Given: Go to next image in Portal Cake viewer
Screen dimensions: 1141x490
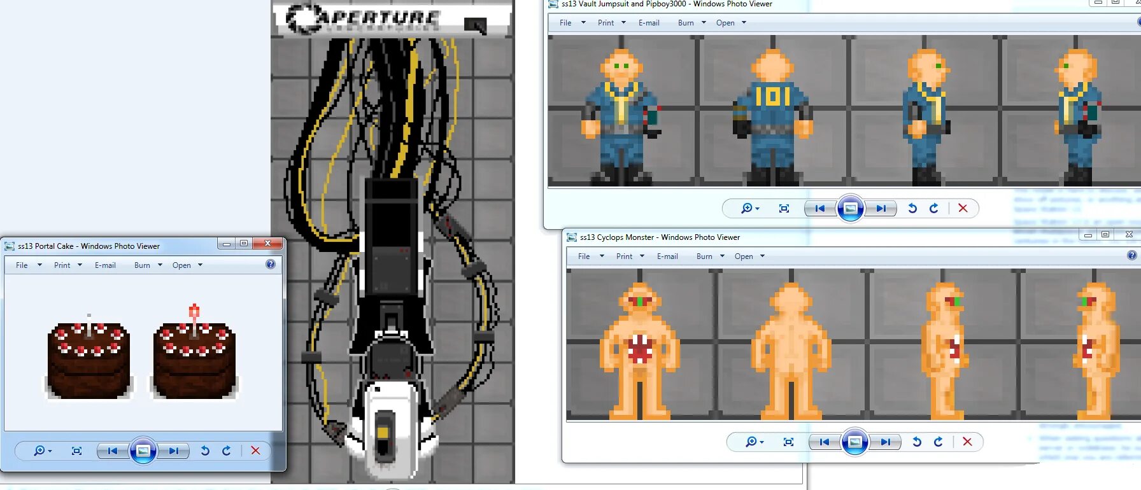Looking at the screenshot, I should [173, 451].
